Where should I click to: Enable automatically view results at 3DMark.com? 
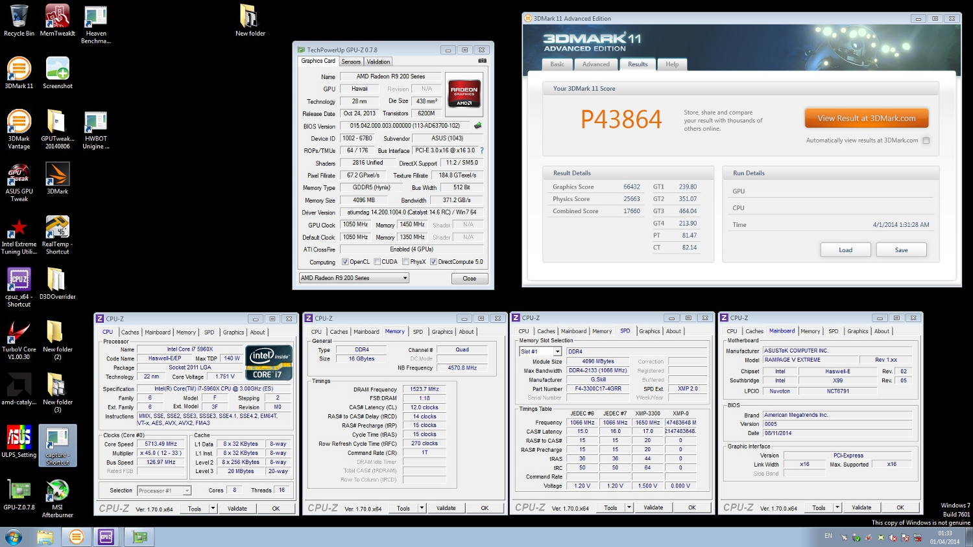click(x=926, y=141)
